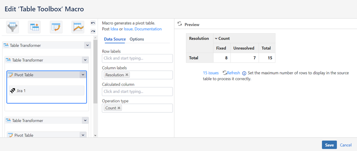Redo the macro change
The image size is (357, 151).
[93, 31]
